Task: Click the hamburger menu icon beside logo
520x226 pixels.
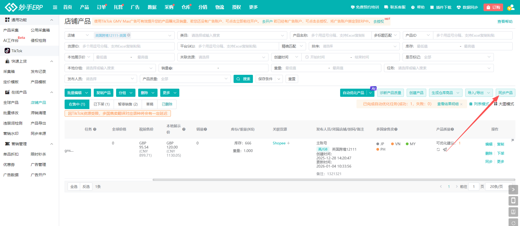Action: (55, 7)
